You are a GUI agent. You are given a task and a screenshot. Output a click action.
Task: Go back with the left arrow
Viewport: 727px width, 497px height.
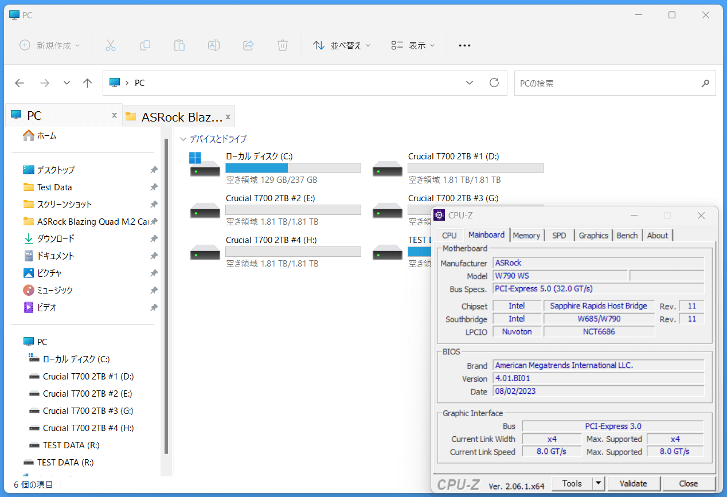pyautogui.click(x=19, y=83)
